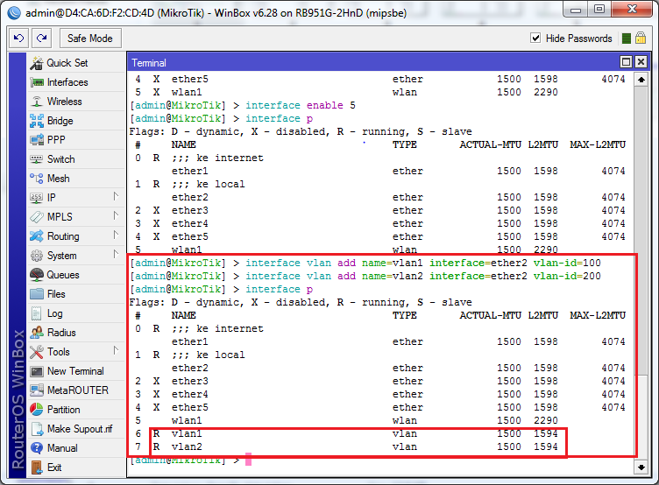The height and width of the screenshot is (485, 659).
Task: Click the terminal scrollbar up arrow
Action: (641, 80)
